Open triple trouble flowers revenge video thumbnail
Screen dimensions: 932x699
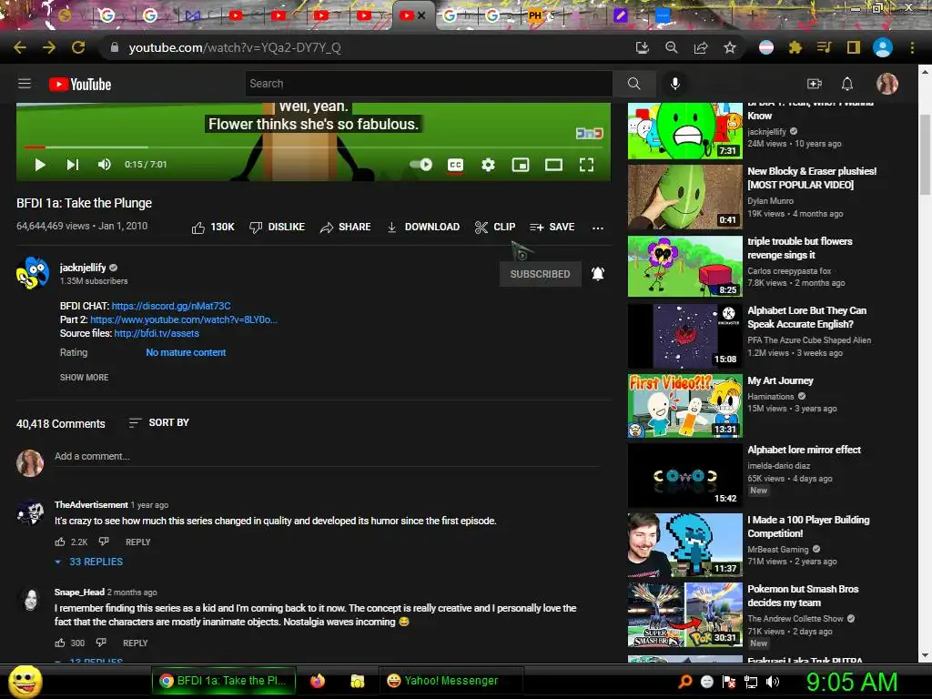[684, 266]
